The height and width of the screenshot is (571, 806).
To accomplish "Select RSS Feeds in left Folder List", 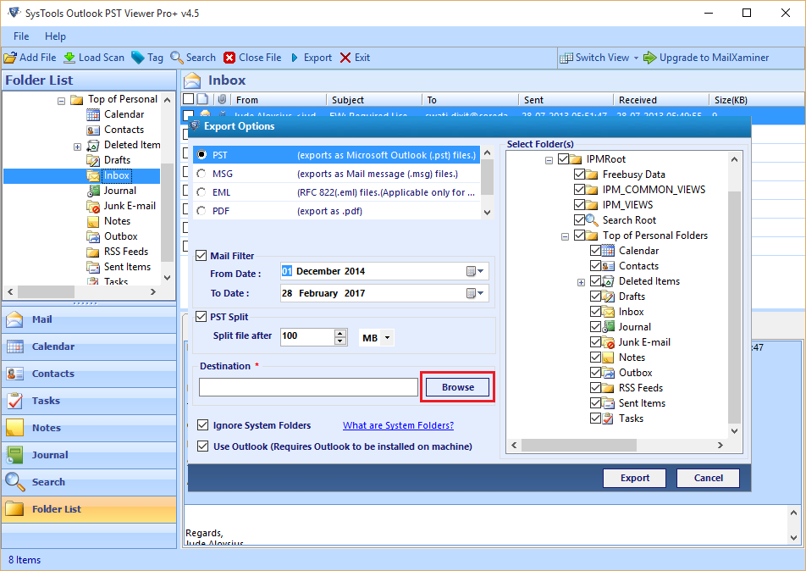I will [126, 252].
